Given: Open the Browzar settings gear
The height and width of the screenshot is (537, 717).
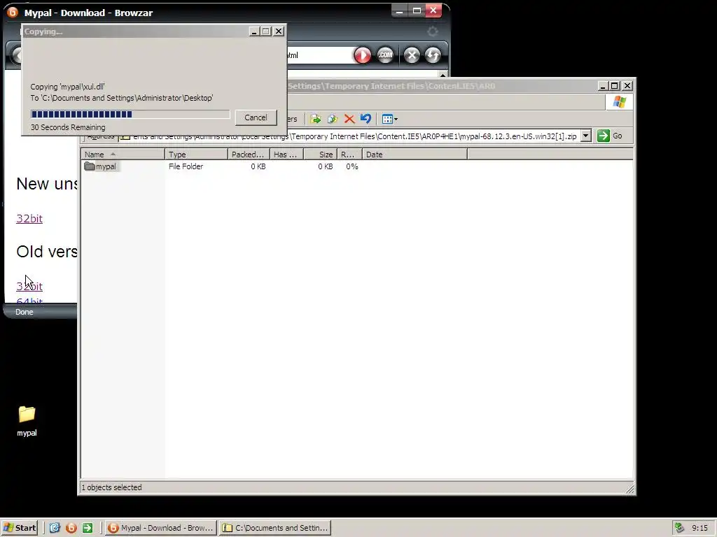Looking at the screenshot, I should click(x=432, y=31).
